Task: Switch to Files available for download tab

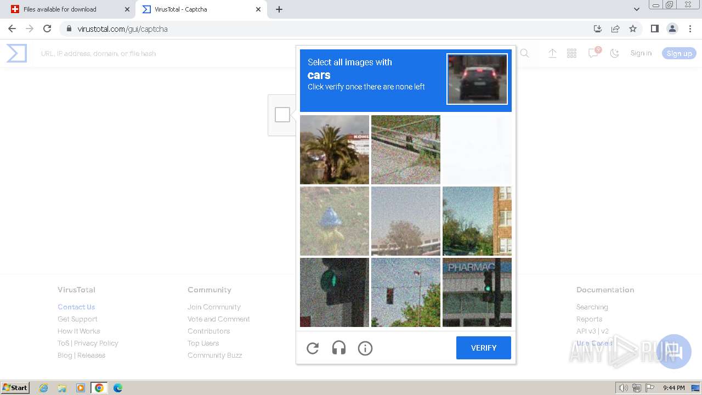Action: pyautogui.click(x=70, y=9)
